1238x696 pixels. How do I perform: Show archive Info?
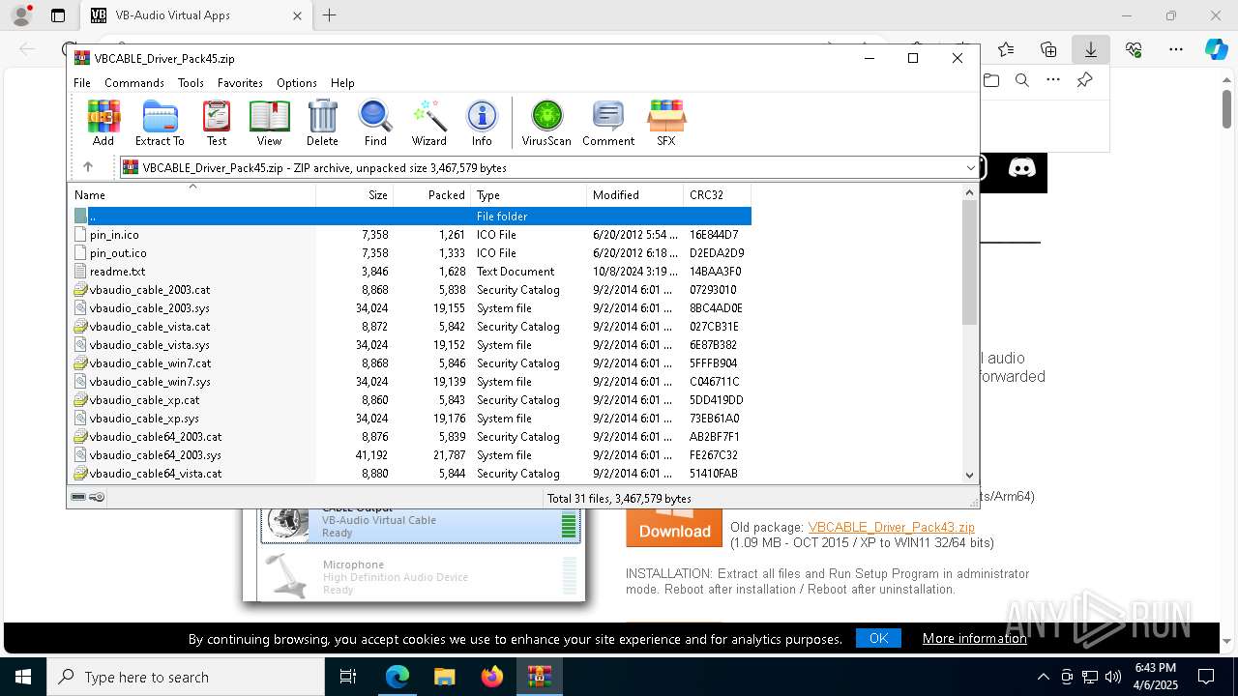482,123
